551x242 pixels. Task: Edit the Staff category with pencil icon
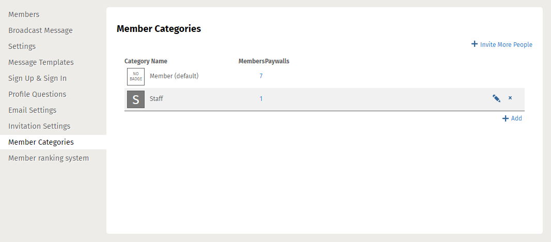pos(496,98)
